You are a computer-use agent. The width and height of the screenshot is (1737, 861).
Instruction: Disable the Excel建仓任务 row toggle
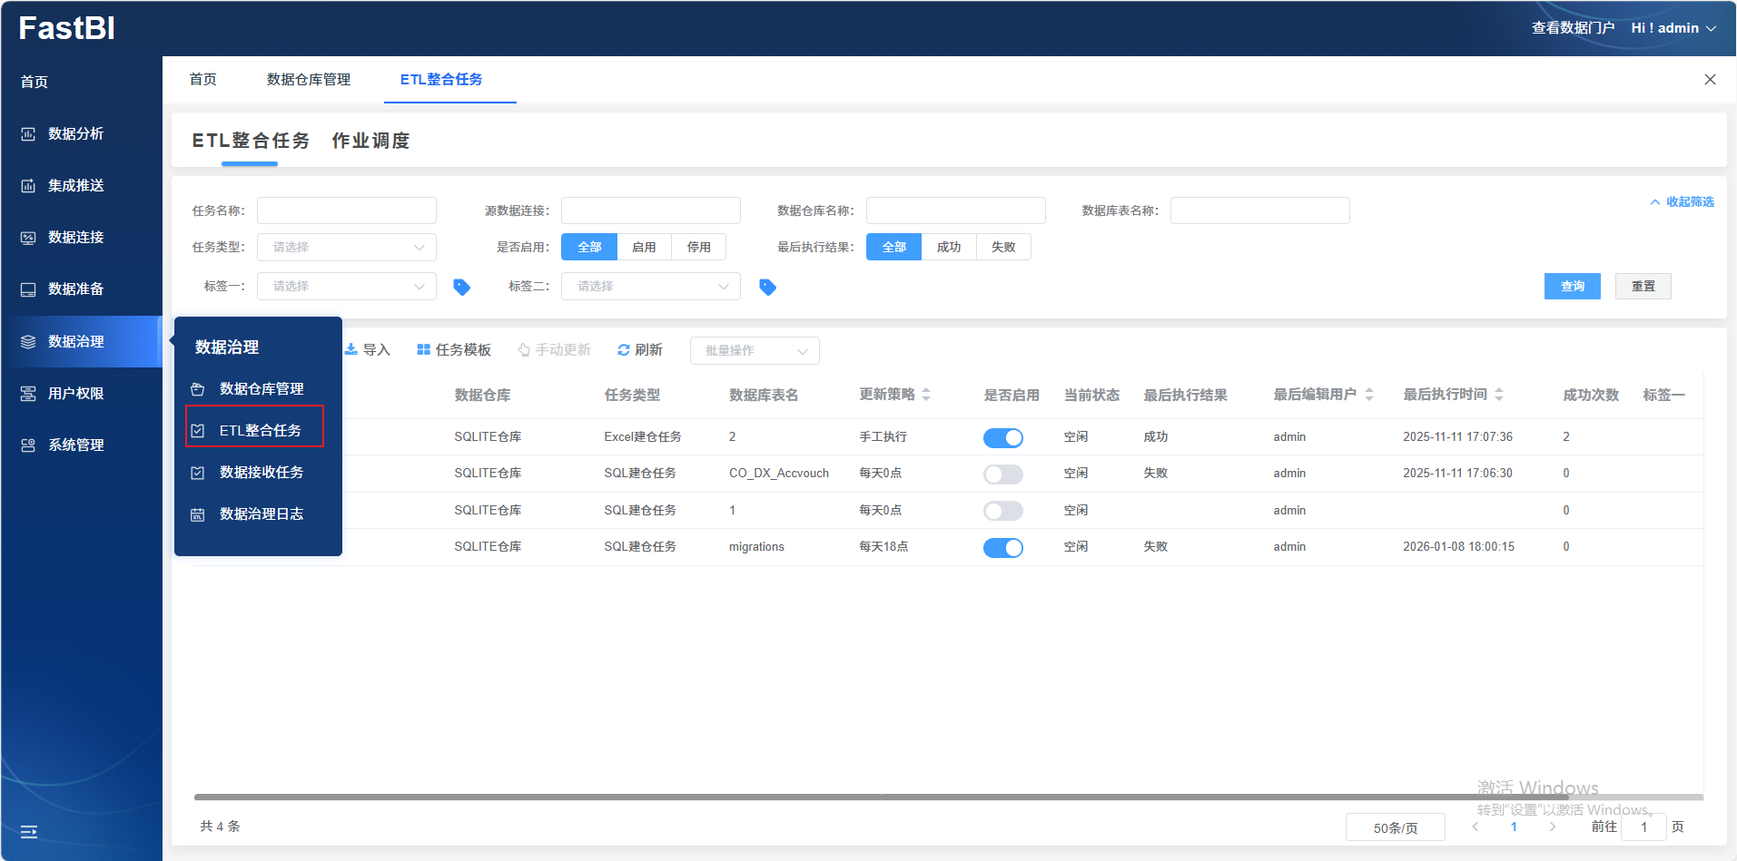[1002, 437]
